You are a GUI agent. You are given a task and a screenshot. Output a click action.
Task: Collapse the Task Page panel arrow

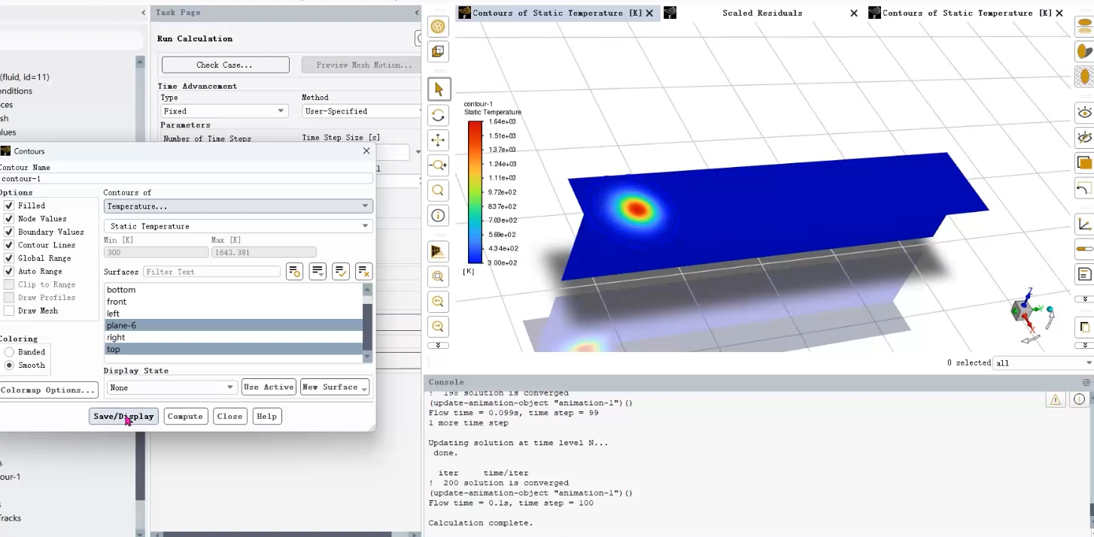click(417, 13)
